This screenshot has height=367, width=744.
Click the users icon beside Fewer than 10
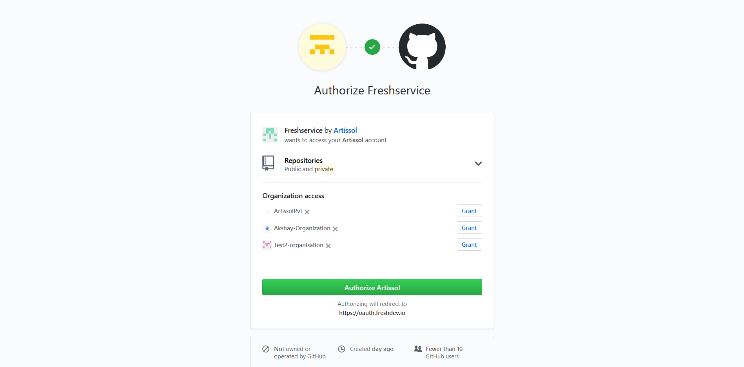pos(418,349)
